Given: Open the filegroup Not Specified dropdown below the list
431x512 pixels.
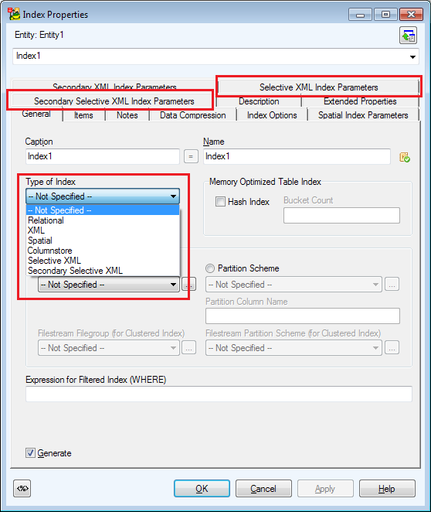Looking at the screenshot, I should 109,285.
